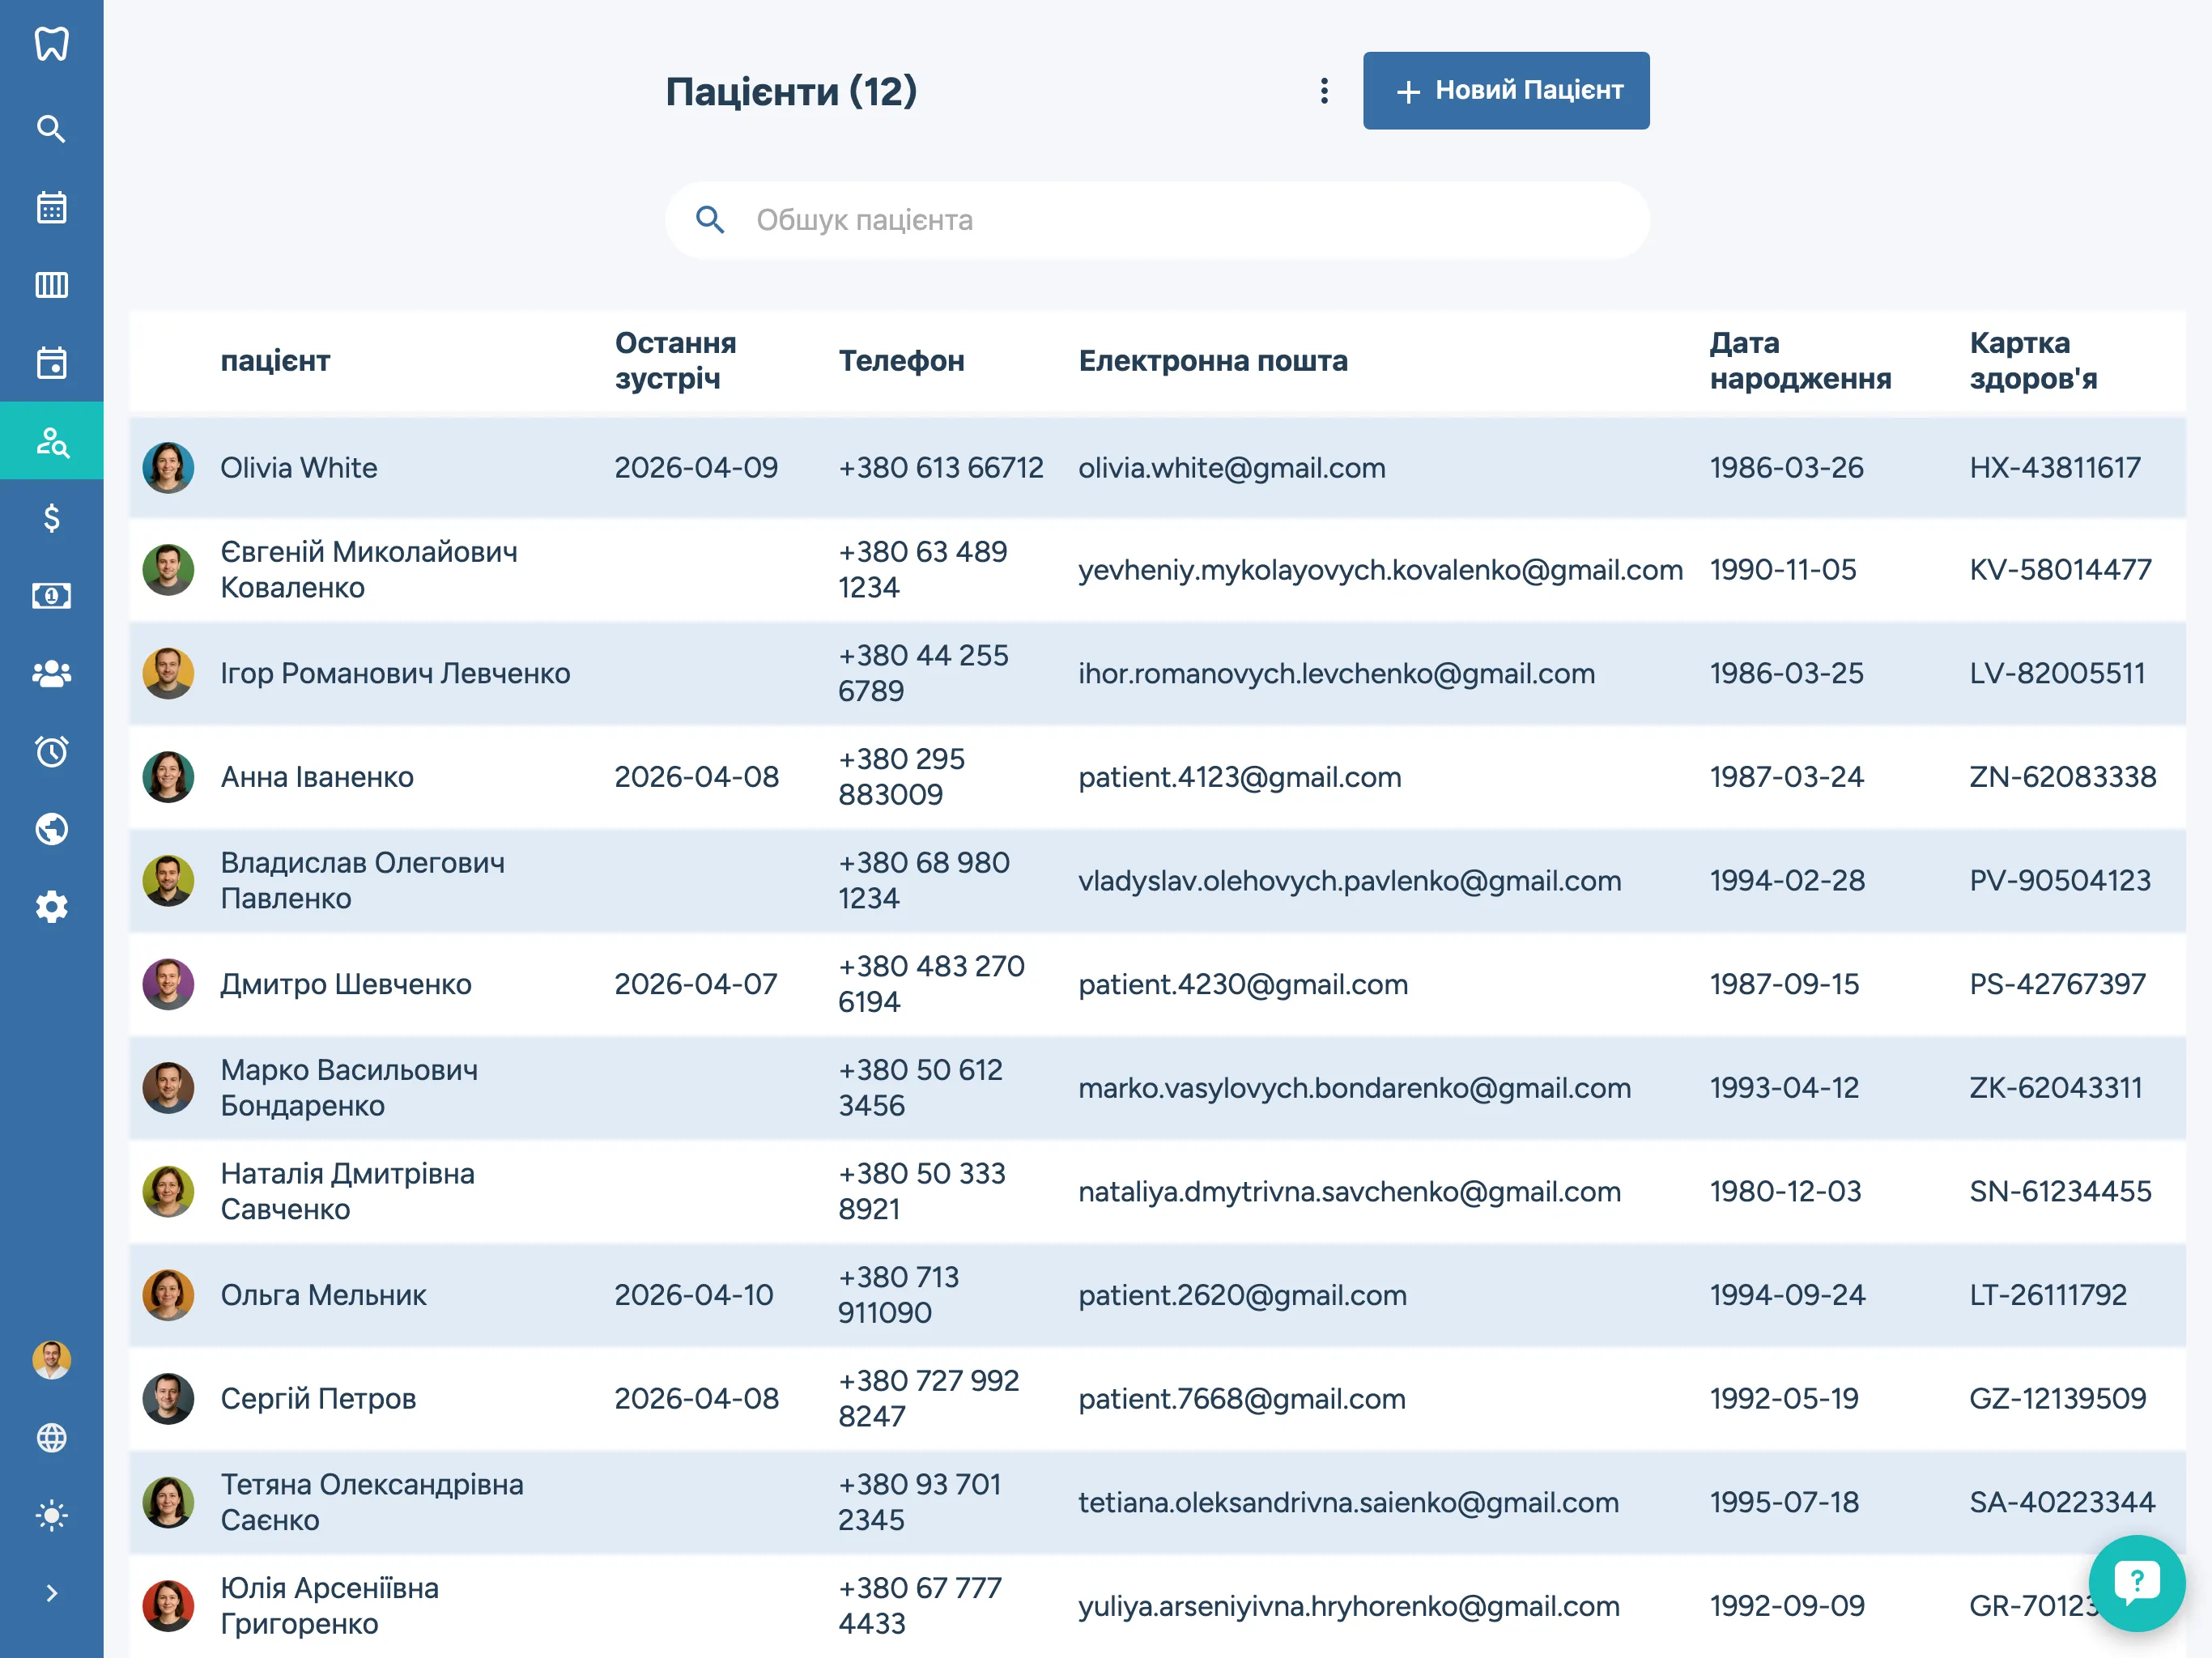The image size is (2212, 1658).
Task: Click the Новий Пацієнт button
Action: (x=1505, y=91)
